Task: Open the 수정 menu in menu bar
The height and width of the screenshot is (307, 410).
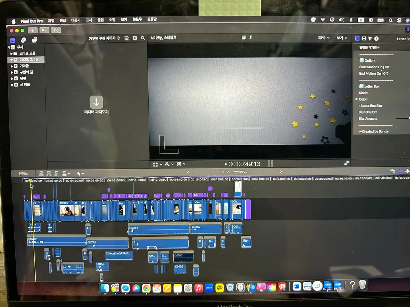Action: click(112, 20)
